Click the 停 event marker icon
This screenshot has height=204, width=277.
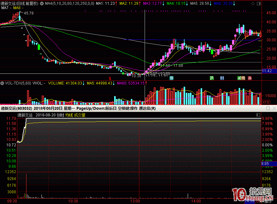point(171,78)
